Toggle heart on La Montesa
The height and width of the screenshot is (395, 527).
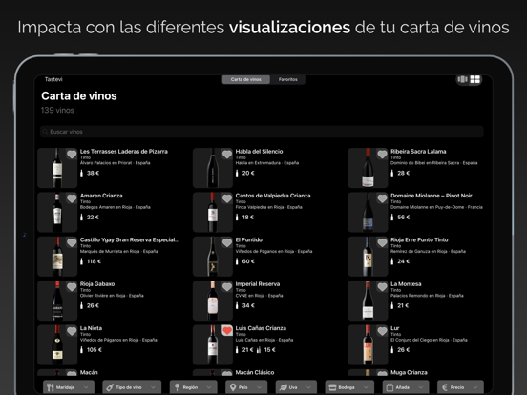382,287
